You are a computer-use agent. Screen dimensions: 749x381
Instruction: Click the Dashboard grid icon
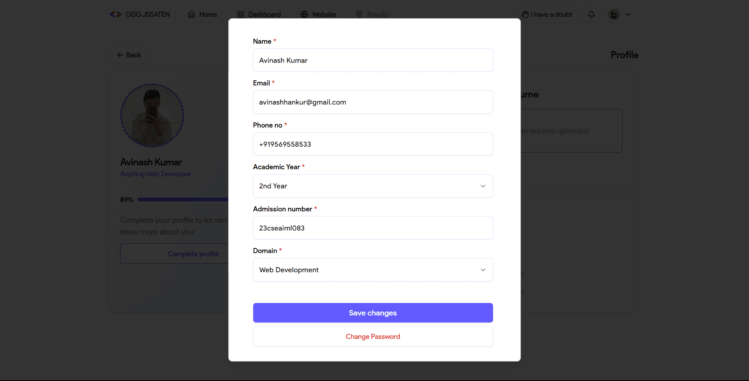[241, 14]
